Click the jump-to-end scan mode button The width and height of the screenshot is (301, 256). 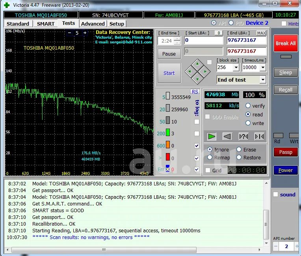(259, 136)
